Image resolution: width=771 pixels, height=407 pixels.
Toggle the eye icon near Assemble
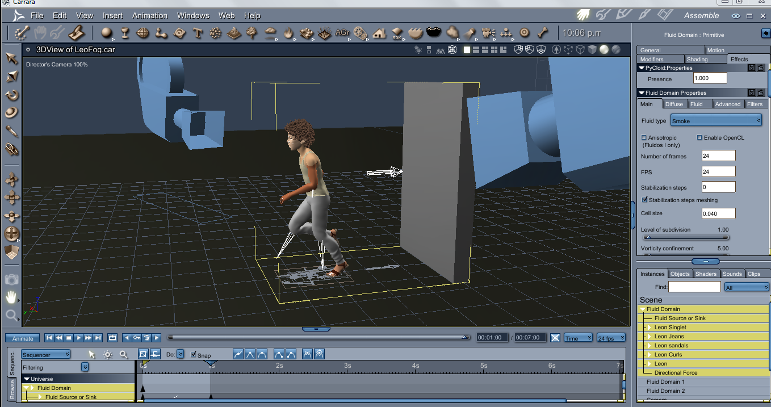pyautogui.click(x=736, y=16)
